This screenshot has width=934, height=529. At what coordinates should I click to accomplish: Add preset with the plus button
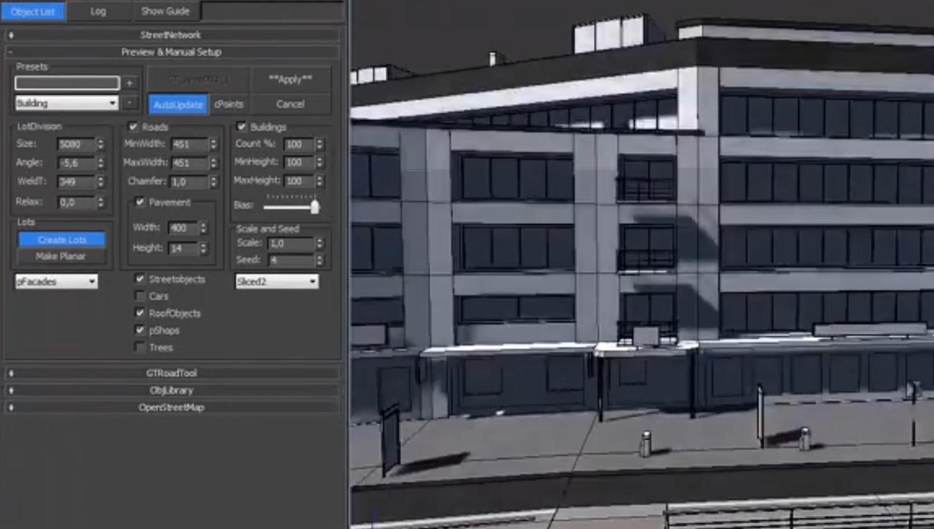[x=130, y=83]
